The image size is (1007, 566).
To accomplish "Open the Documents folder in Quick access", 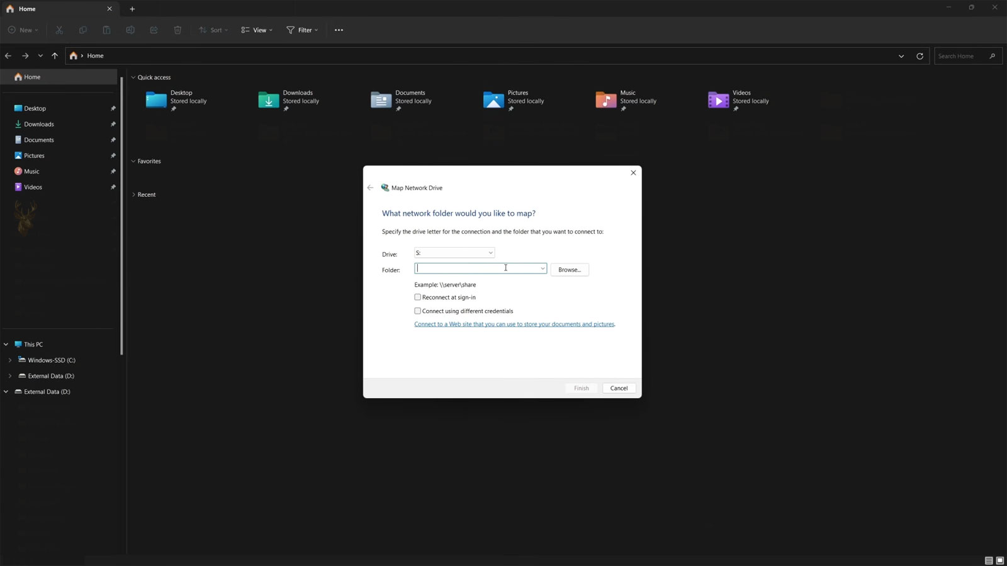I will tap(402, 100).
